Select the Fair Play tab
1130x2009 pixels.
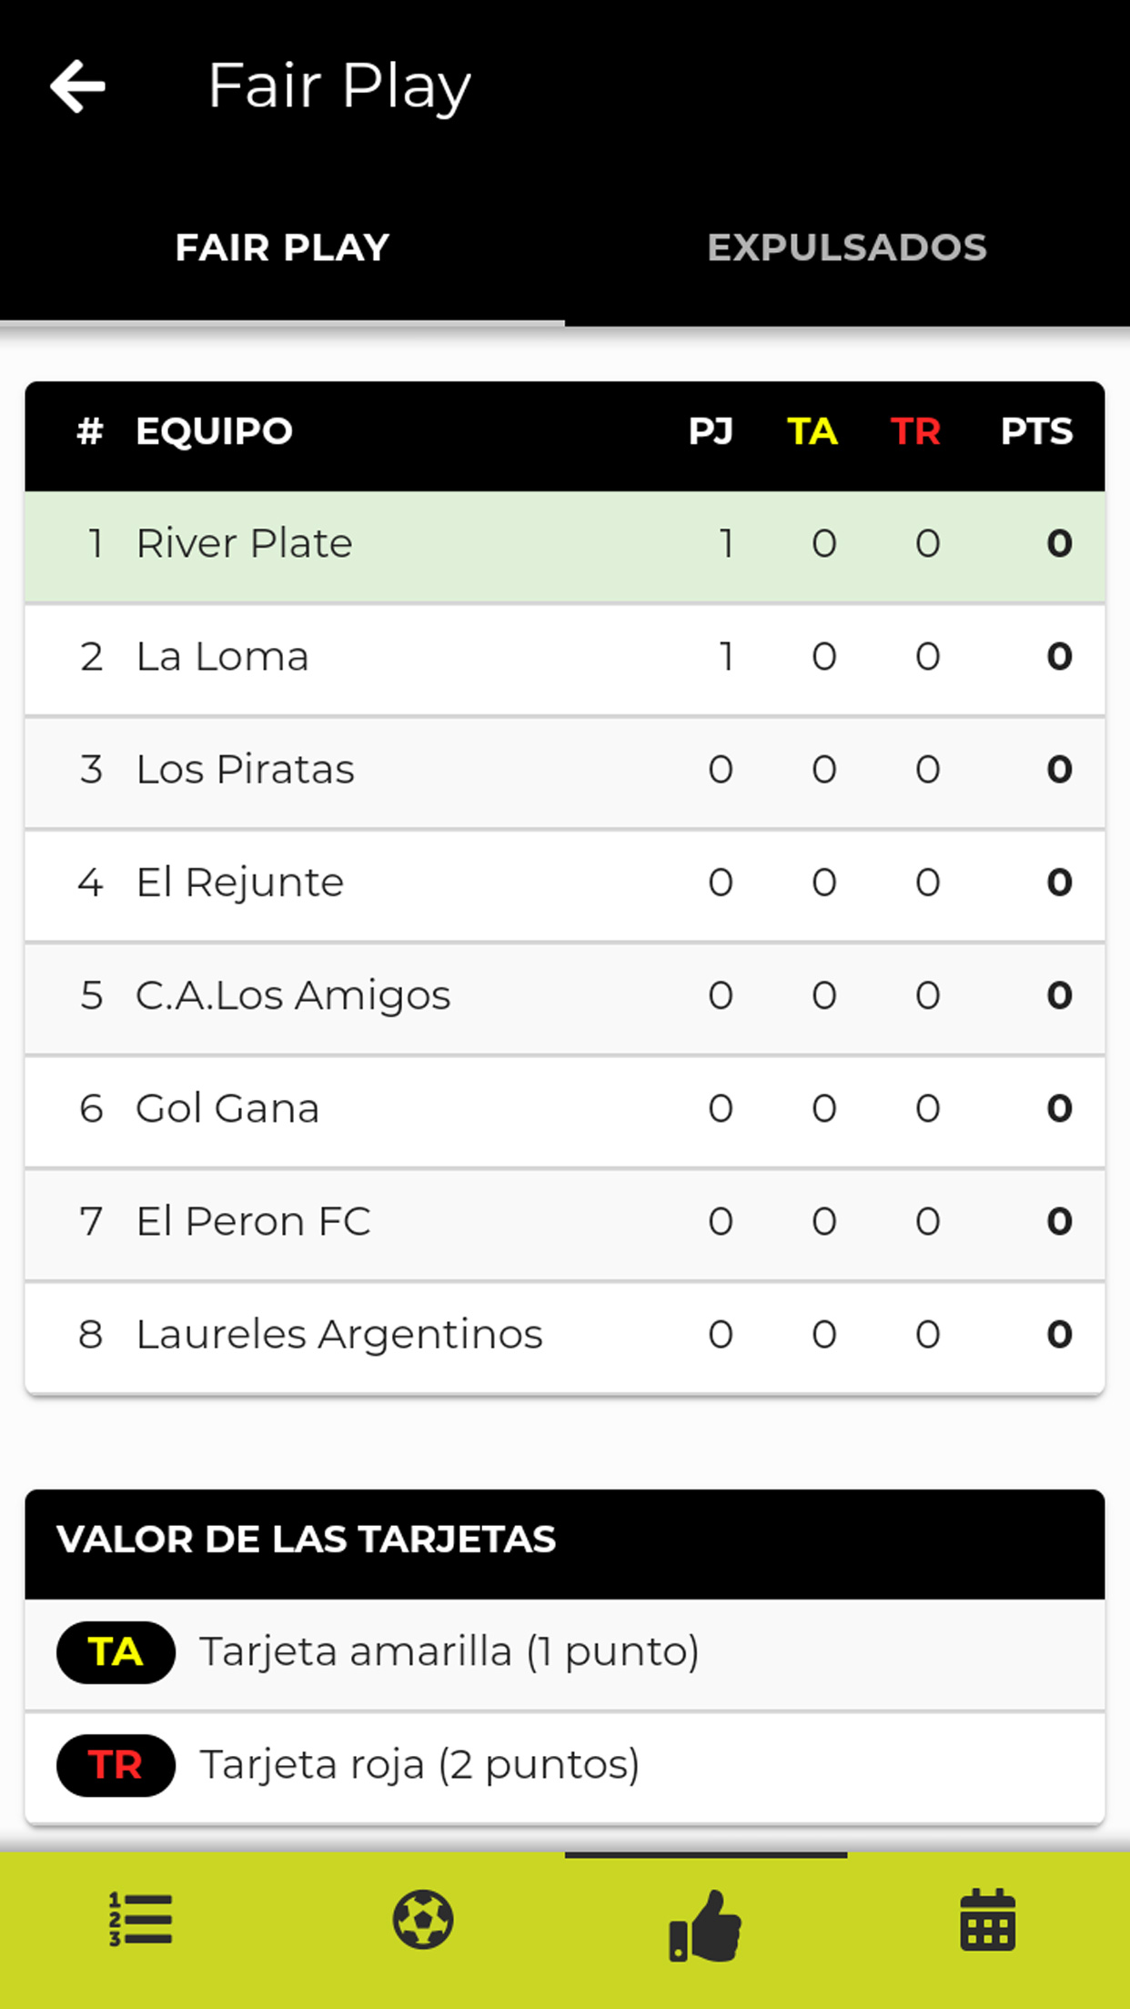(x=282, y=247)
